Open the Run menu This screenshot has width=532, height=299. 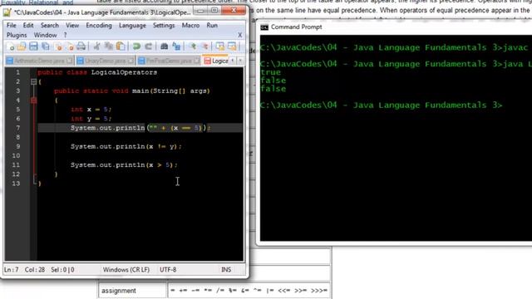[212, 26]
